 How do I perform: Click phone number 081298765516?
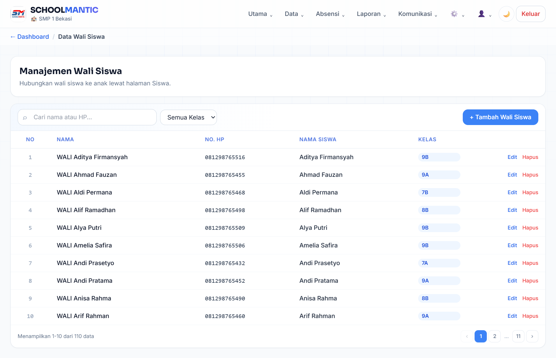tap(225, 157)
